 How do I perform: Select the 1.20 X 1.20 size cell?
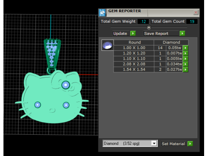[134, 53]
